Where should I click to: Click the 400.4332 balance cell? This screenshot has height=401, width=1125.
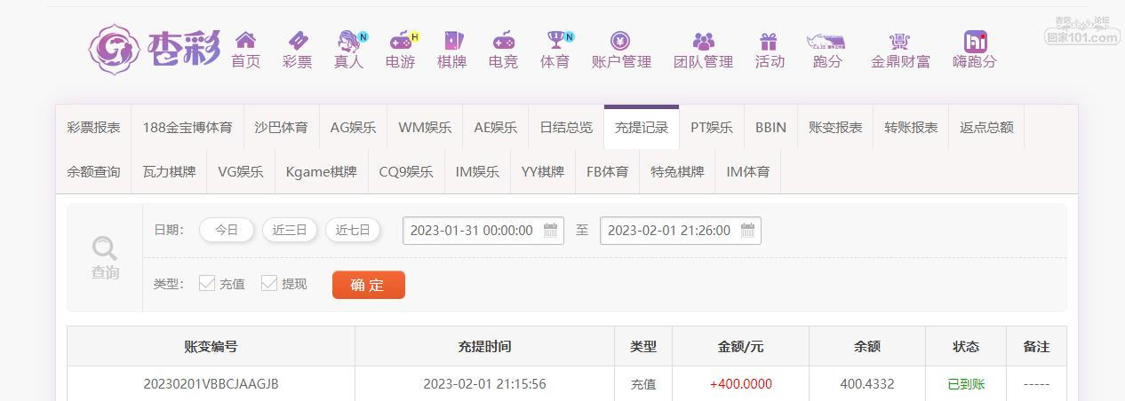pos(867,384)
